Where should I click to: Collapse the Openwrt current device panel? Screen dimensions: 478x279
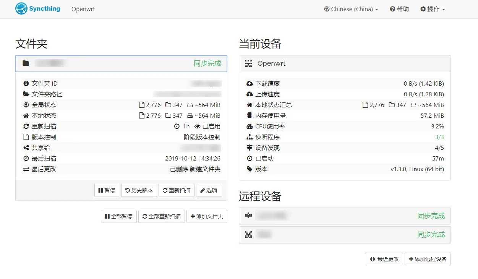click(344, 63)
